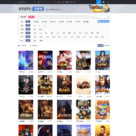Expand the ellipsis more menu in top bar
Image resolution: width=136 pixels, height=136 pixels.
click(46, 2)
